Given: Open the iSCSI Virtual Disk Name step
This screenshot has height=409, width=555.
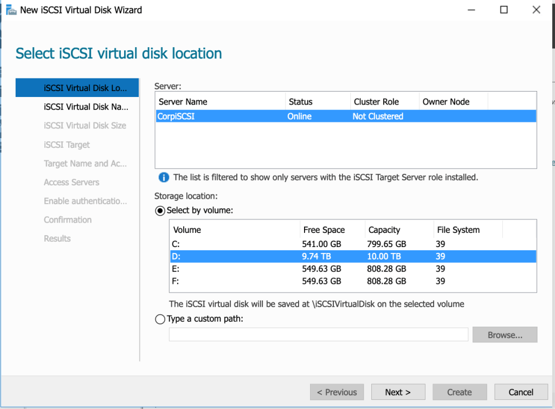Looking at the screenshot, I should [x=86, y=107].
